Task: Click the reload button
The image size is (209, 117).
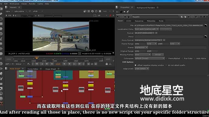Action: (x=158, y=55)
